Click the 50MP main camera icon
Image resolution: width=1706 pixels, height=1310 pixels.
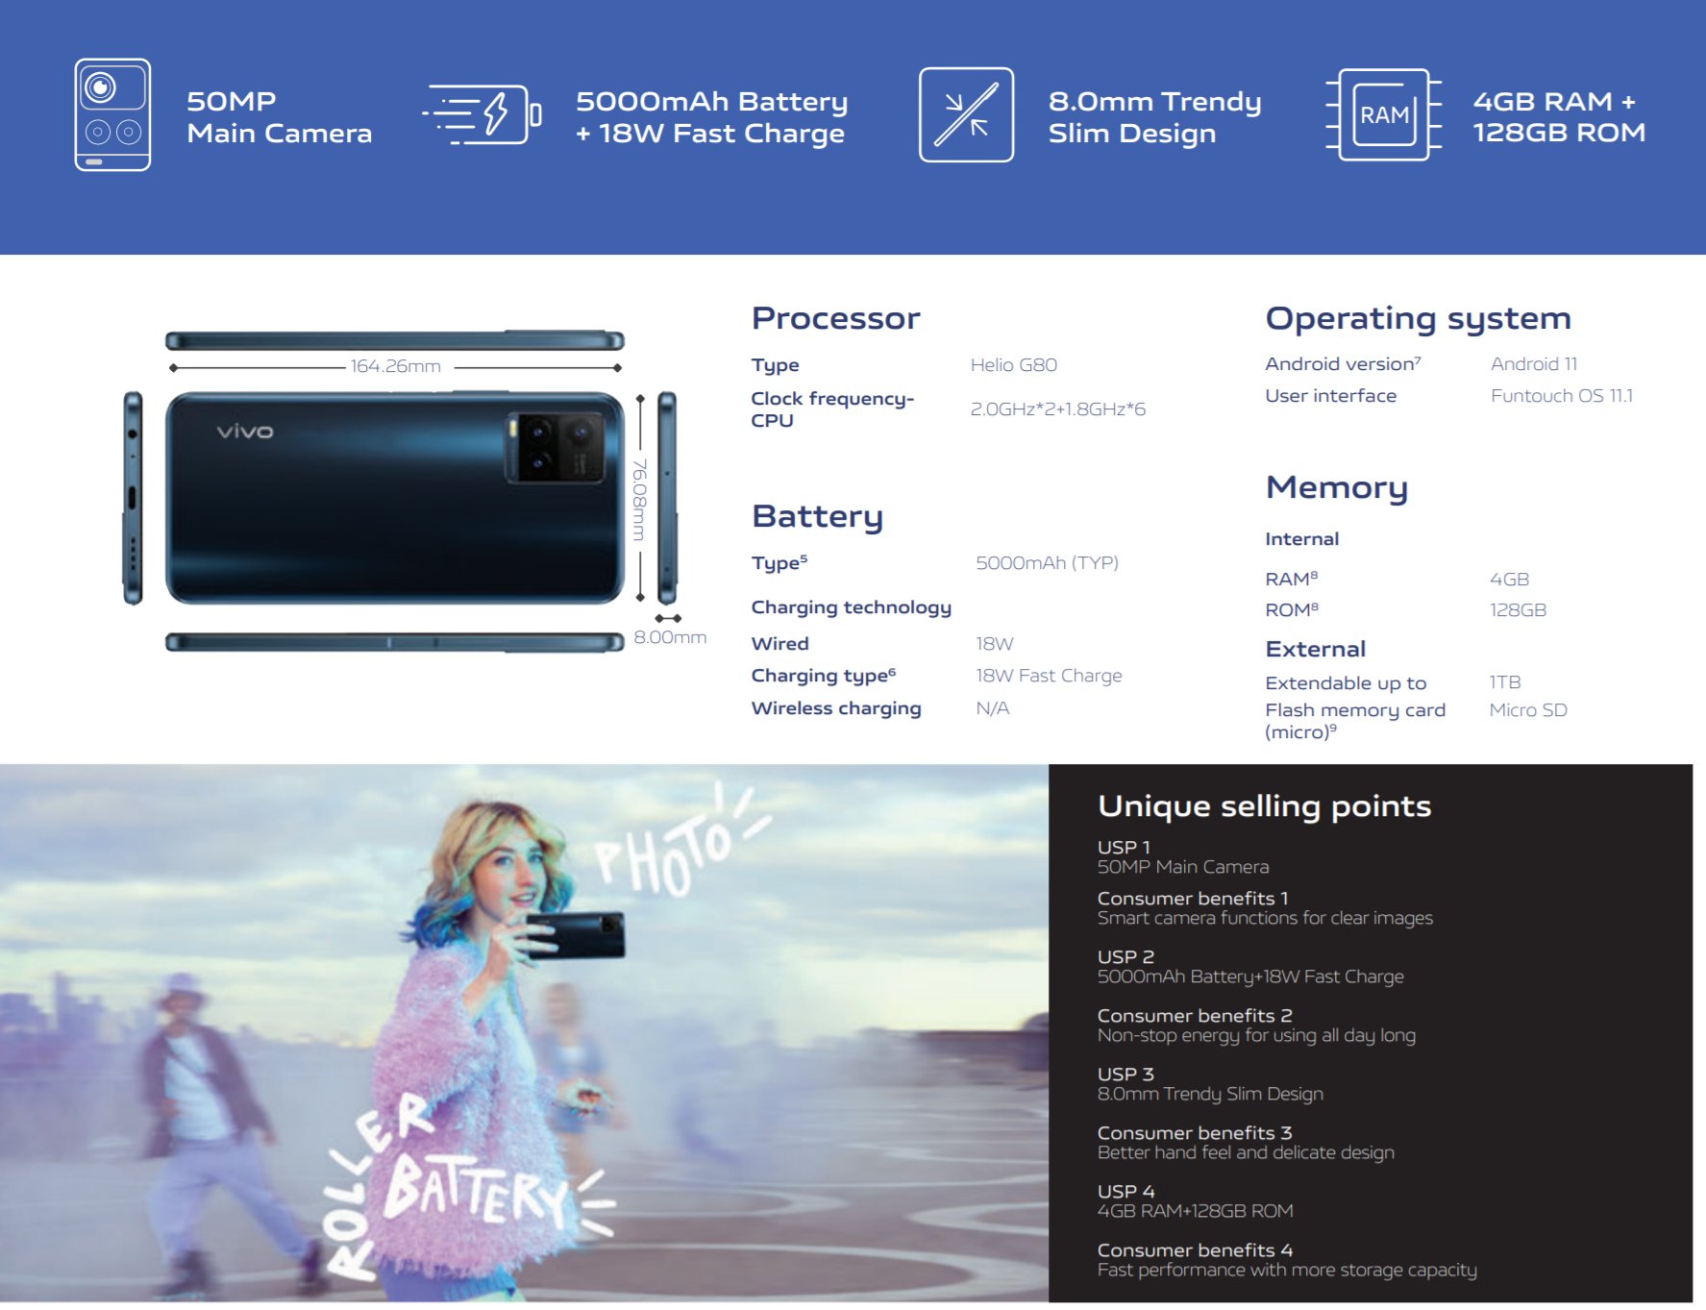[112, 114]
